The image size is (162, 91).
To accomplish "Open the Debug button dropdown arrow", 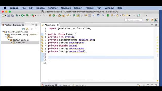I will (x=19, y=16).
